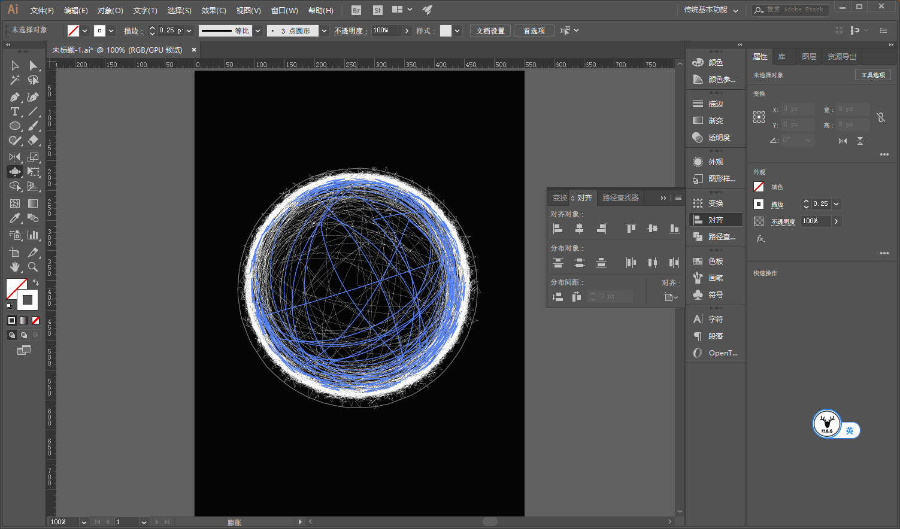Open the variable width profile dropdown
This screenshot has width=900, height=529.
click(258, 31)
